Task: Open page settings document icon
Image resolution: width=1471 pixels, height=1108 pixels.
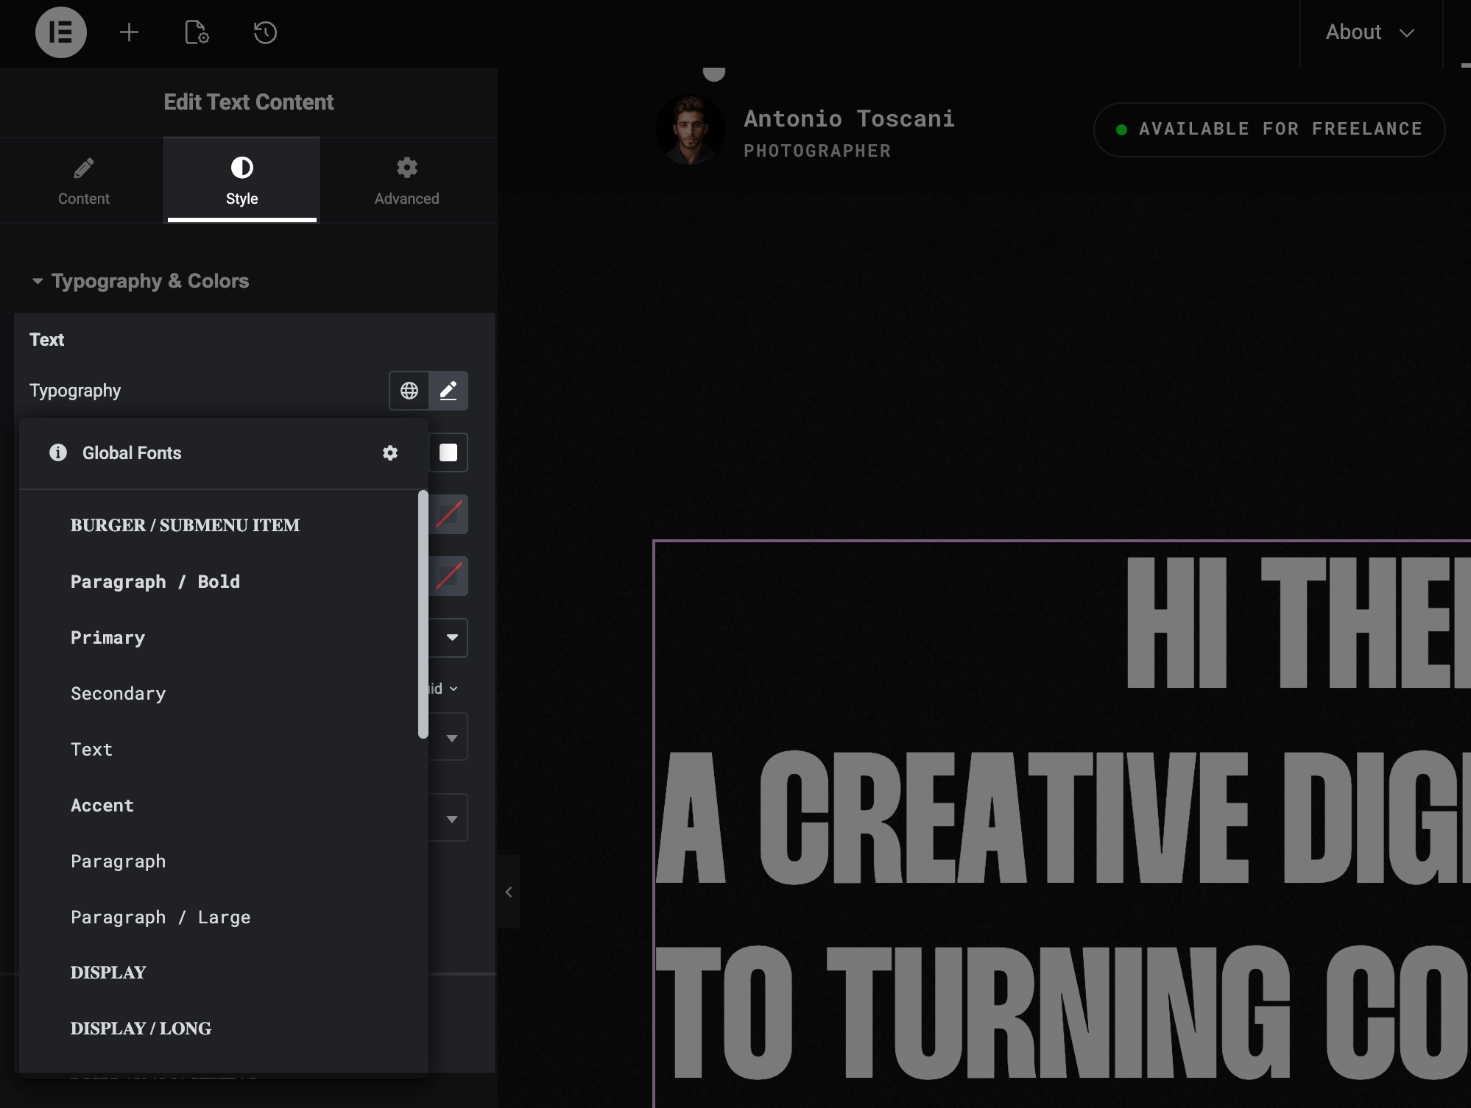Action: [197, 32]
